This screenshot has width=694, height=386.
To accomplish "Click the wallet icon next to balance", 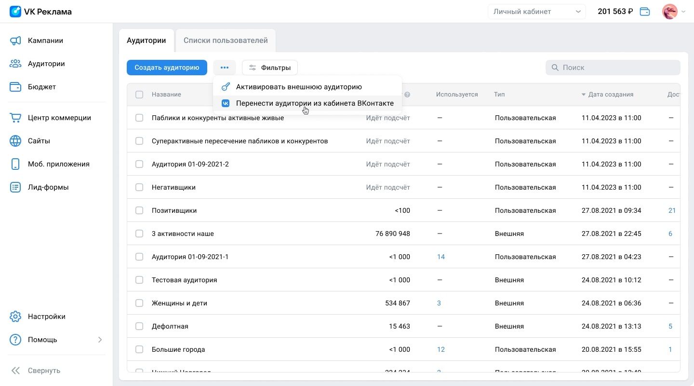I will [x=645, y=12].
